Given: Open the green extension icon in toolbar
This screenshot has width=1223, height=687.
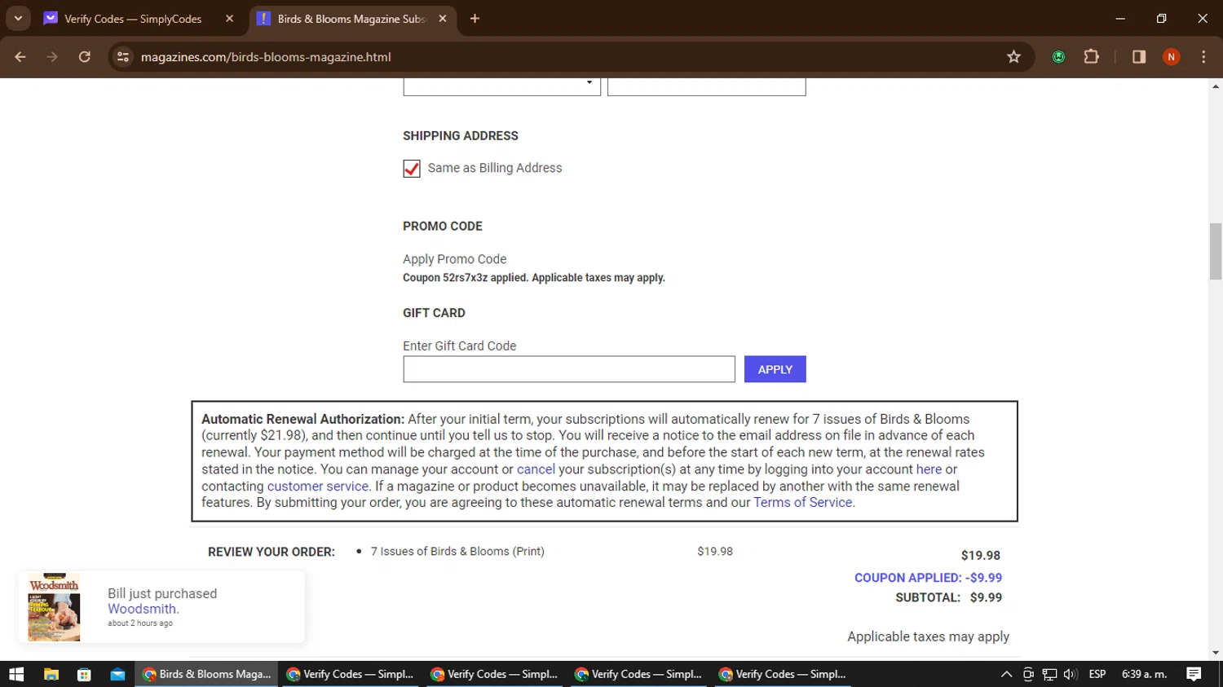Looking at the screenshot, I should [1058, 57].
